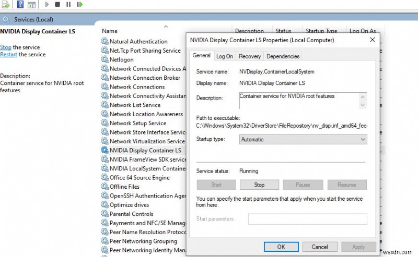Click gear icon of Natural Authentication service
Viewport: 418px width, 257px height.
(x=104, y=41)
